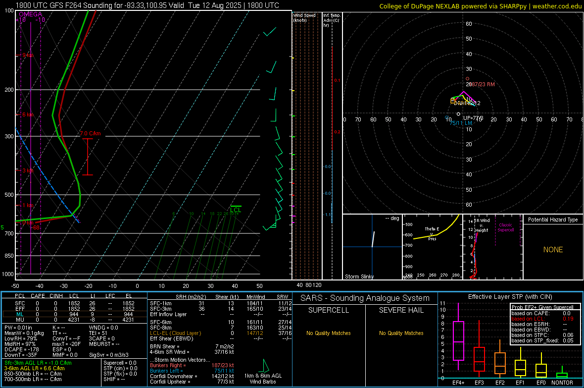Image resolution: width=584 pixels, height=388 pixels.
Task: Click STP (cin) = 0.0 value
Action: 120,368
